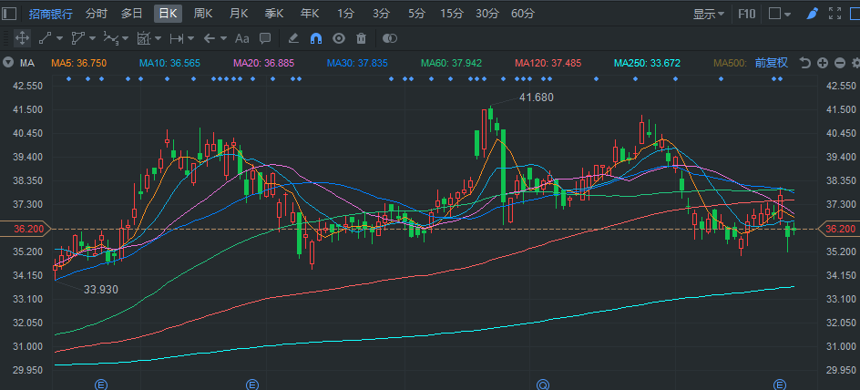Click the cyan MA250: 33.672 label
The image size is (860, 390).
[x=647, y=63]
